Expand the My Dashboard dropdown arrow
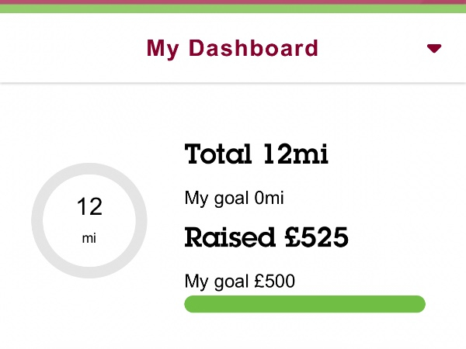 click(434, 49)
